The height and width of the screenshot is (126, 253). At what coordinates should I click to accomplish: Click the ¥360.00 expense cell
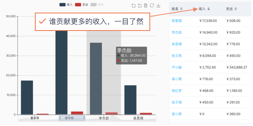click(233, 114)
